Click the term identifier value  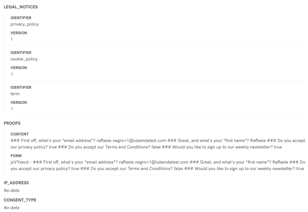[15, 94]
